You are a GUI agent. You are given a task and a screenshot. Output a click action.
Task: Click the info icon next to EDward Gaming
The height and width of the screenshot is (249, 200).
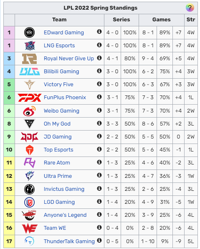point(99,32)
